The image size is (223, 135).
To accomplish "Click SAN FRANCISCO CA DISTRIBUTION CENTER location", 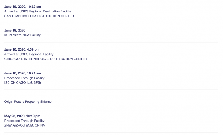I will click(x=39, y=16).
